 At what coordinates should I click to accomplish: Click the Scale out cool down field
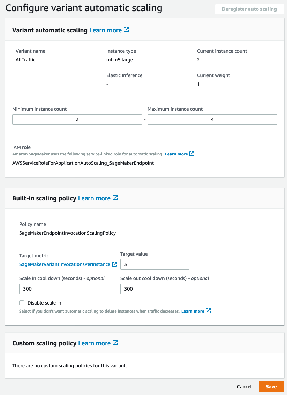pyautogui.click(x=154, y=289)
